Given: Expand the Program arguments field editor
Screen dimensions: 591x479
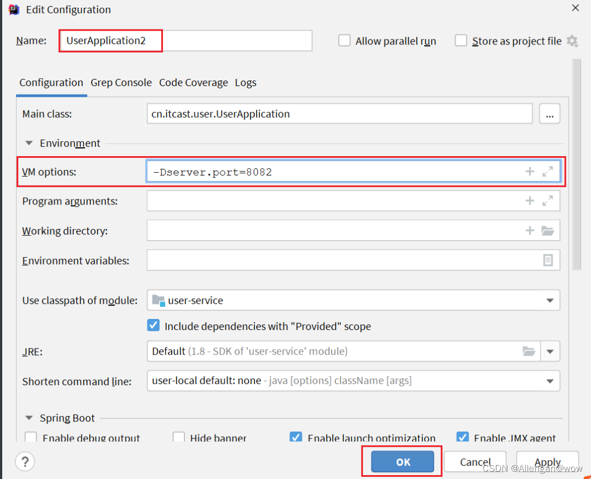Looking at the screenshot, I should coord(548,201).
